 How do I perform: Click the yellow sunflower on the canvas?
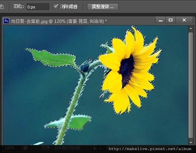pyautogui.click(x=130, y=70)
